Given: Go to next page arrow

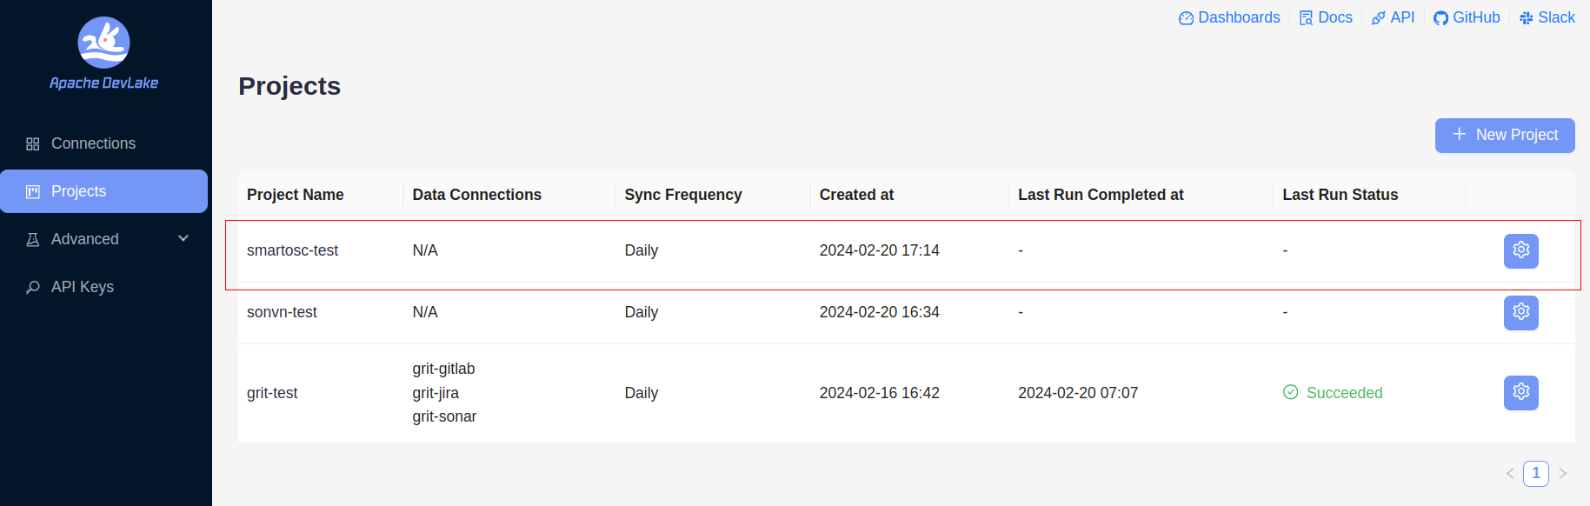Looking at the screenshot, I should coord(1562,473).
